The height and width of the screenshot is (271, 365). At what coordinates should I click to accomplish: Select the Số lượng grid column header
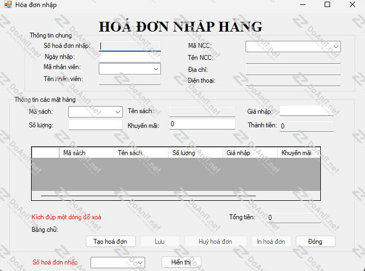[x=195, y=153]
